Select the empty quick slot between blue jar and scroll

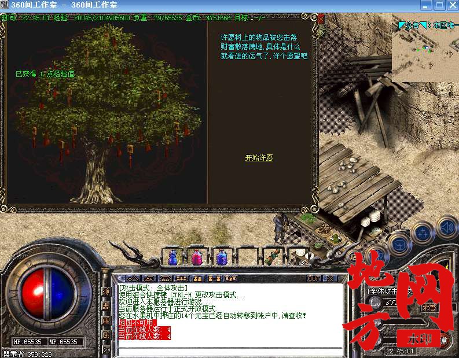247,257
